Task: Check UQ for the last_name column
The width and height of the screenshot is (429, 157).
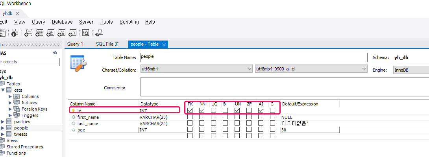Action: pyautogui.click(x=213, y=123)
